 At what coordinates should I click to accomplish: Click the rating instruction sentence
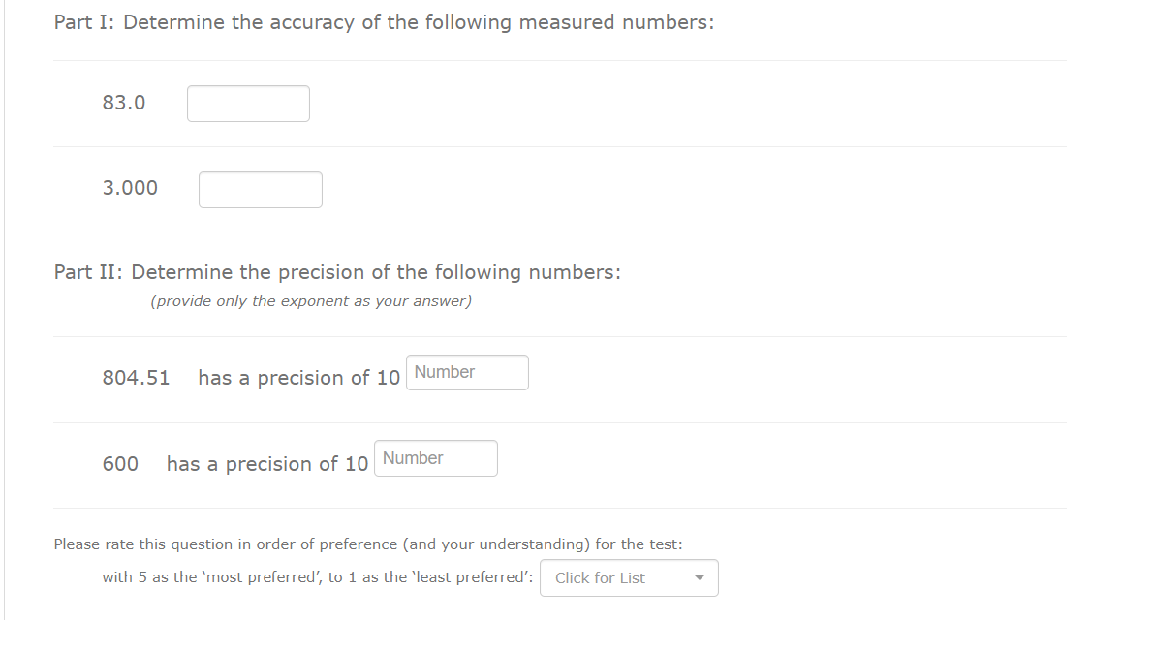pyautogui.click(x=368, y=544)
